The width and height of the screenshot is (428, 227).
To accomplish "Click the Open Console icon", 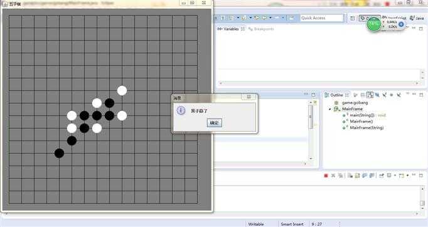I will click(x=401, y=176).
